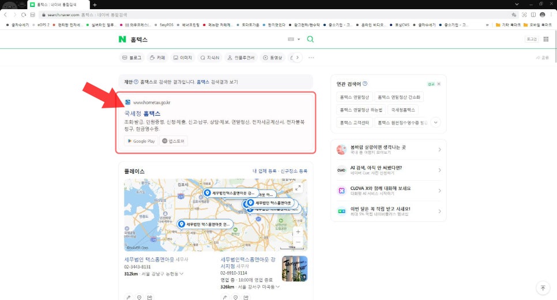The image size is (557, 300).
Task: Open the EasyPOS bookmark
Action: click(x=164, y=25)
